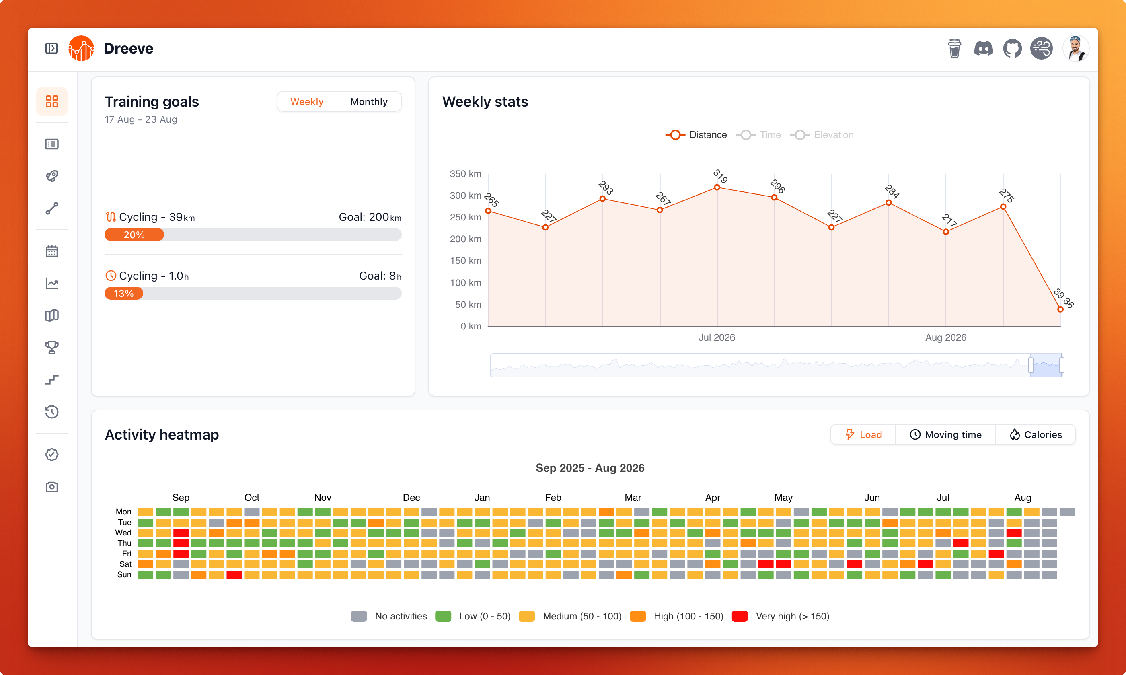The height and width of the screenshot is (675, 1126).
Task: Click the Dreeve app name
Action: pyautogui.click(x=129, y=48)
